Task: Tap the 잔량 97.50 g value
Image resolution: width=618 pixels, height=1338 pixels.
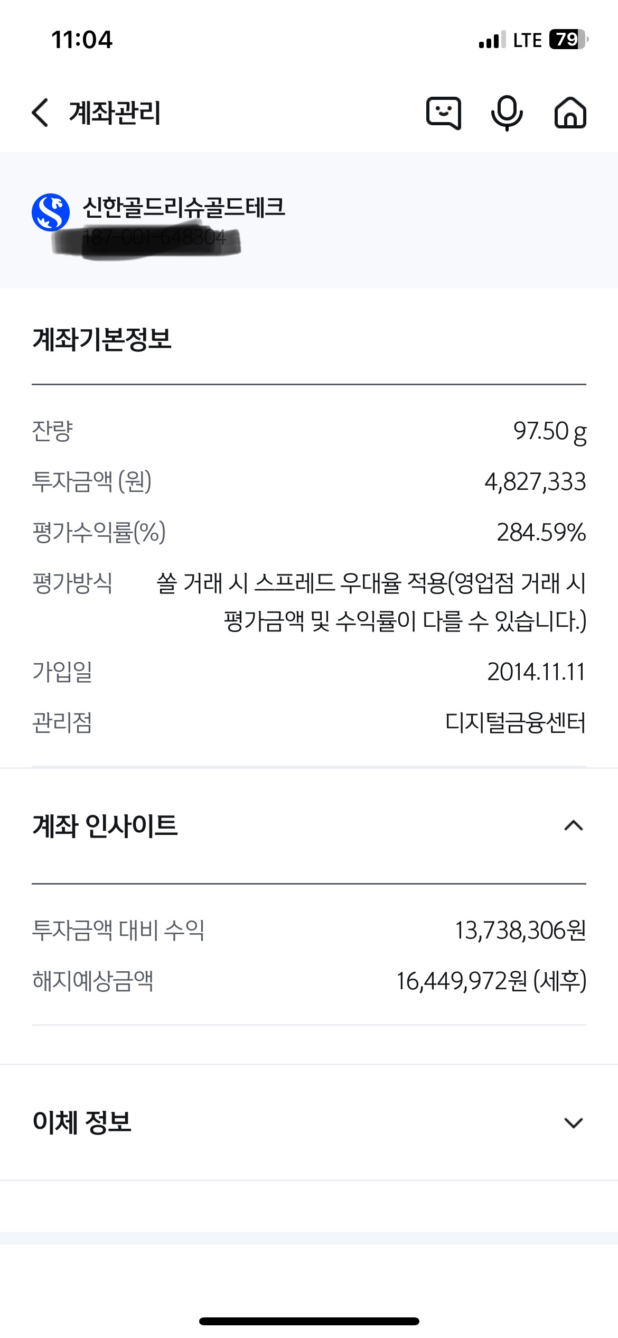Action: [550, 431]
